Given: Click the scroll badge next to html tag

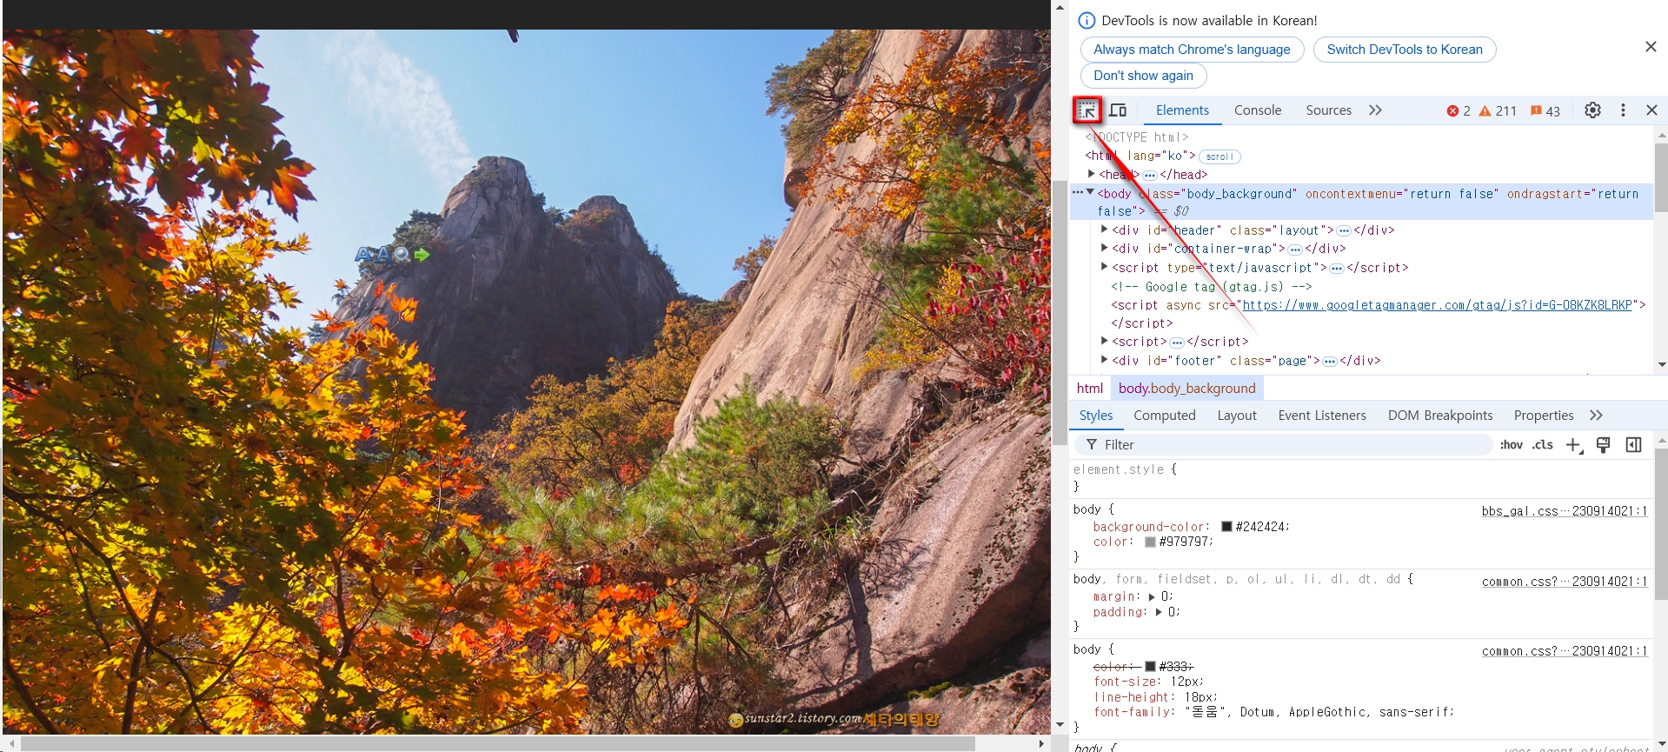Looking at the screenshot, I should point(1219,156).
